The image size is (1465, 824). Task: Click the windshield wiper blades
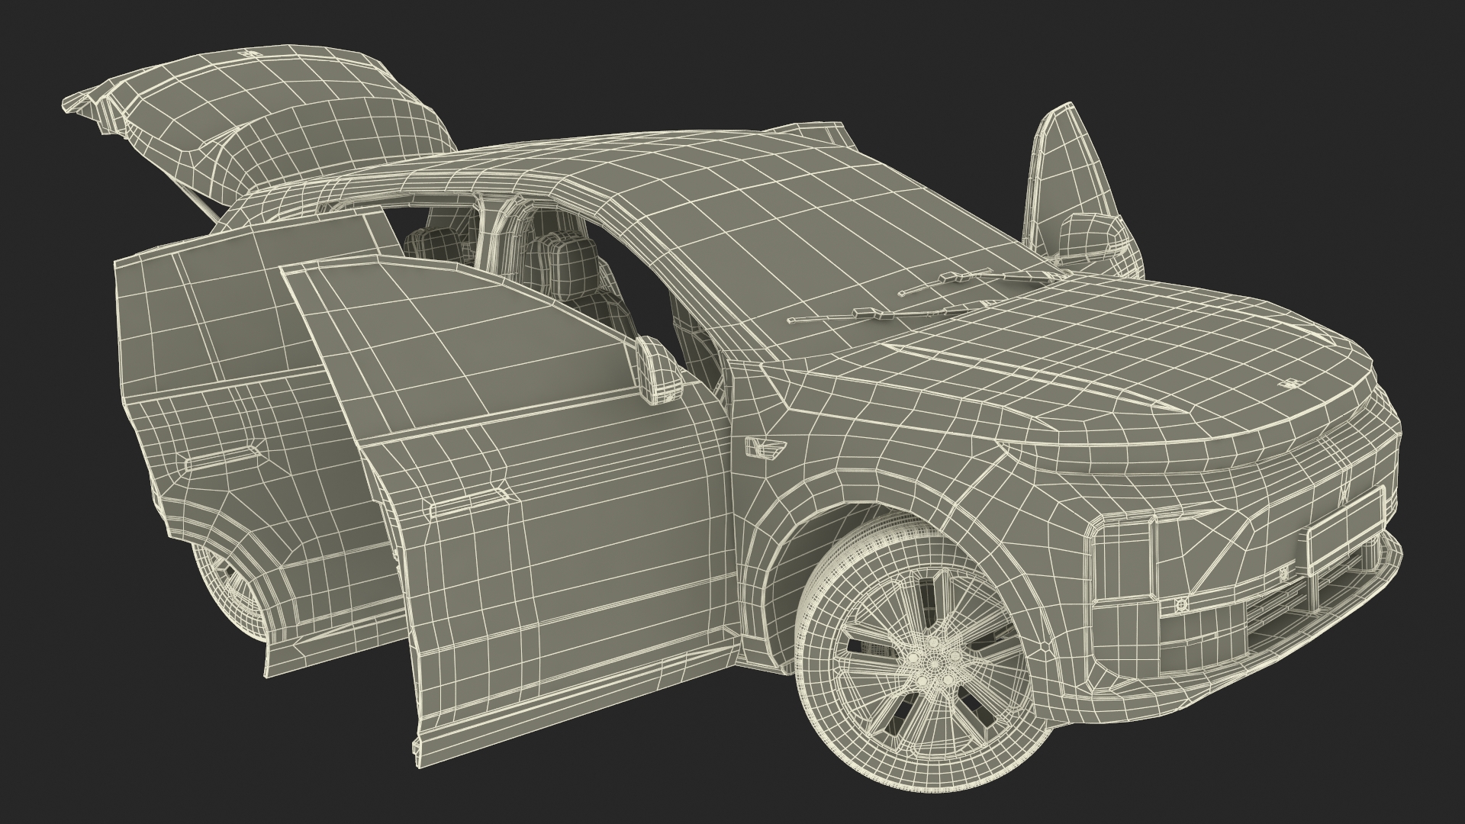coord(923,298)
